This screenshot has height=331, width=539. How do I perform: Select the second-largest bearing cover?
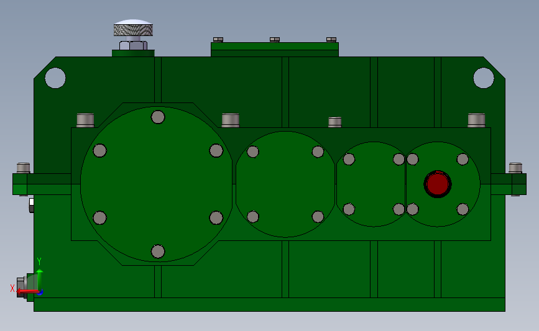pos(285,184)
